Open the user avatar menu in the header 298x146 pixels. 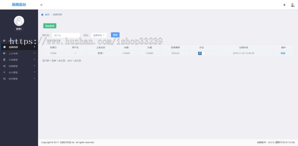click(292, 5)
